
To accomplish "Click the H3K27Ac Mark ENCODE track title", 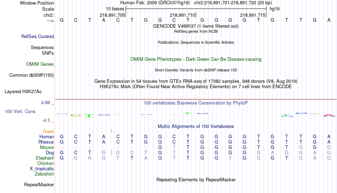I will 196,87.
